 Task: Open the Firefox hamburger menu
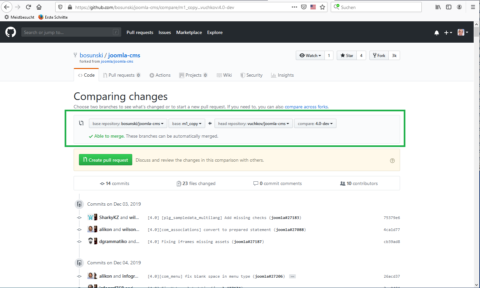[473, 7]
